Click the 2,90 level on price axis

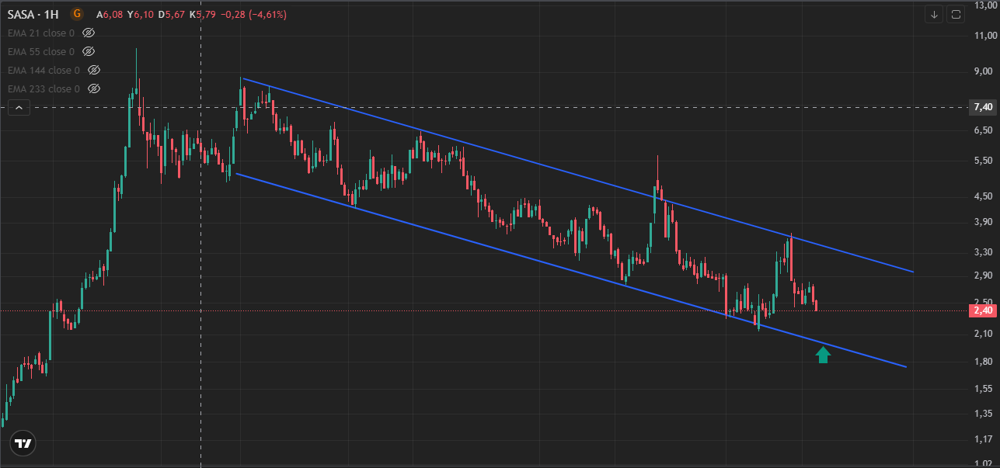(984, 276)
